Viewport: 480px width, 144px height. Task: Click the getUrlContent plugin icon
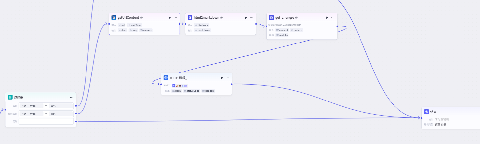point(114,18)
